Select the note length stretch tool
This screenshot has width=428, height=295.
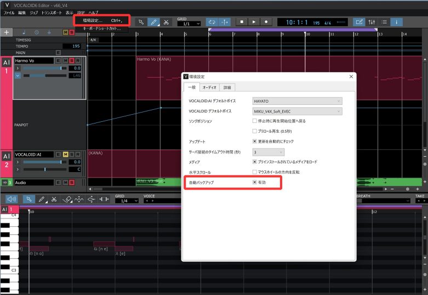coord(104,199)
